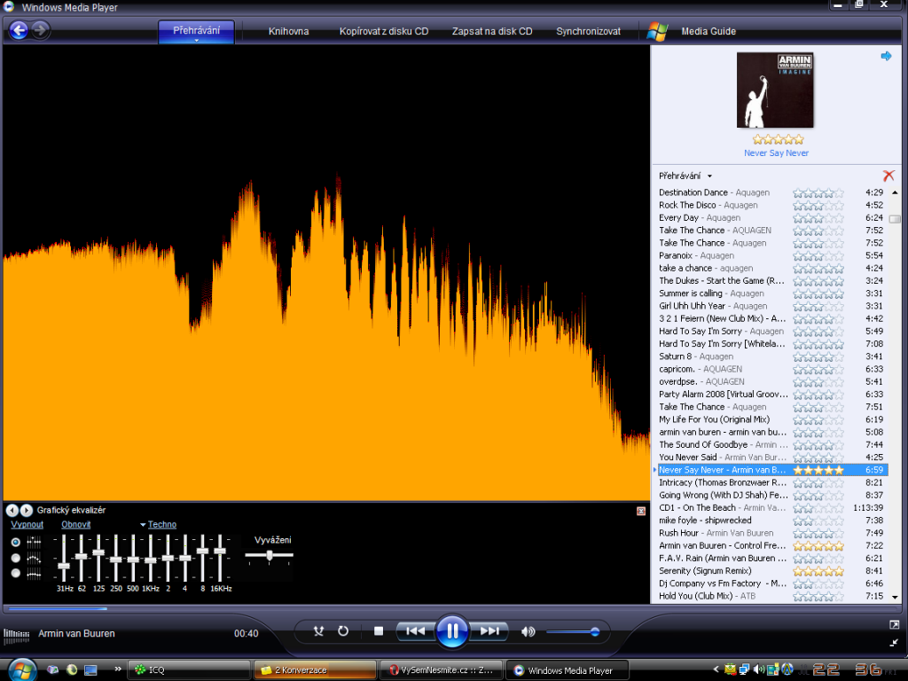Viewport: 908px width, 681px height.
Task: Open the Windows Start menu
Action: tap(22, 670)
